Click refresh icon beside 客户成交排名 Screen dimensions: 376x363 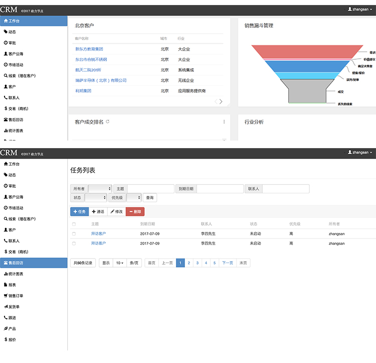108,122
